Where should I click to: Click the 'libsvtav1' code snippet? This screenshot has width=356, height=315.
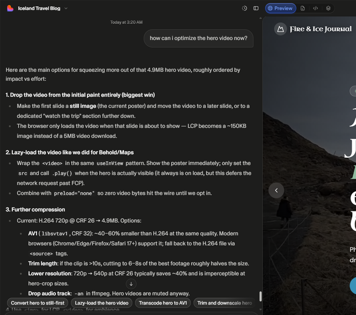tap(54, 234)
